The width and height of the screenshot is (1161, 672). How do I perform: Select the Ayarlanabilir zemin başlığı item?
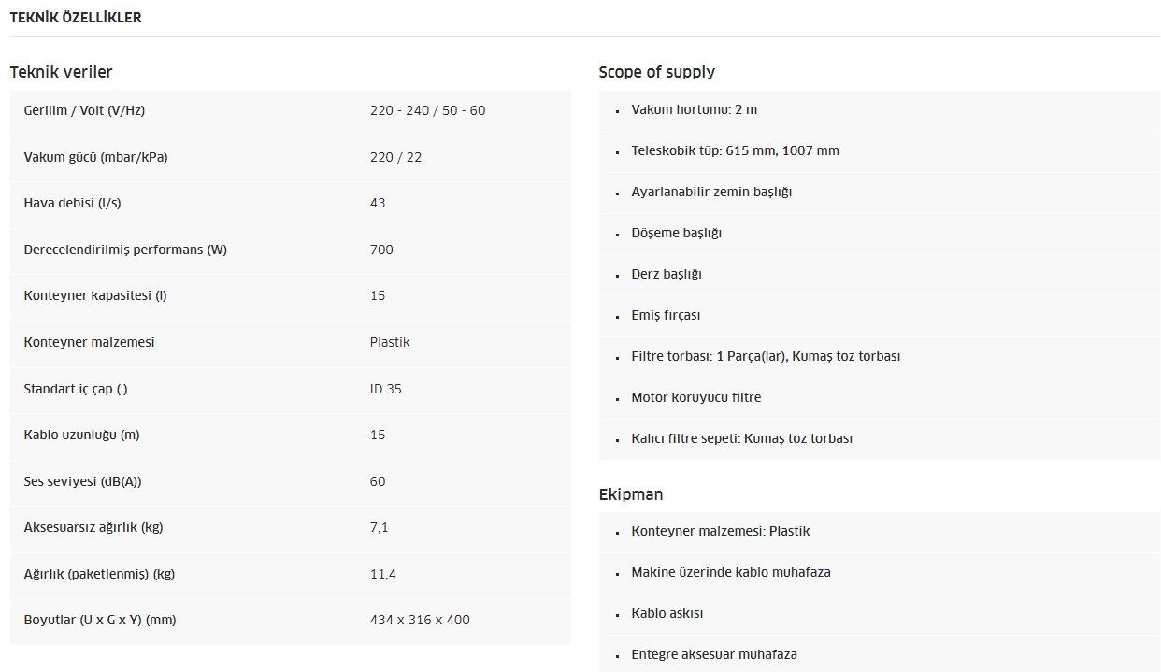tap(711, 192)
